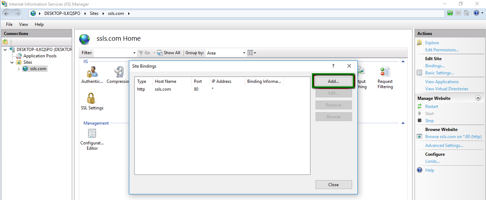
Task: Select ssls.com site in Connections tree
Action: (38, 69)
